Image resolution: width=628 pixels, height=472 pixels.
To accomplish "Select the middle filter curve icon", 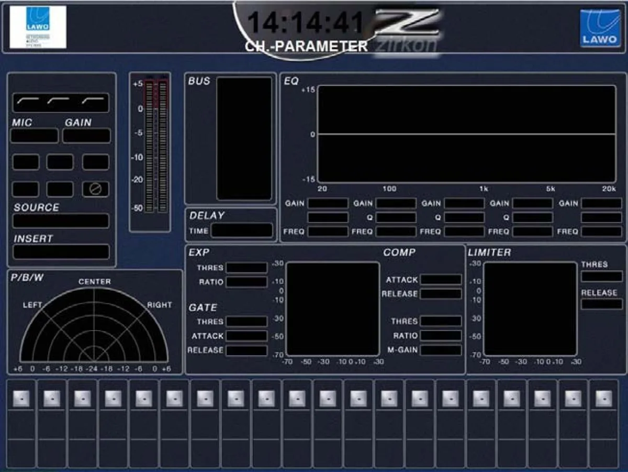I will (x=58, y=100).
